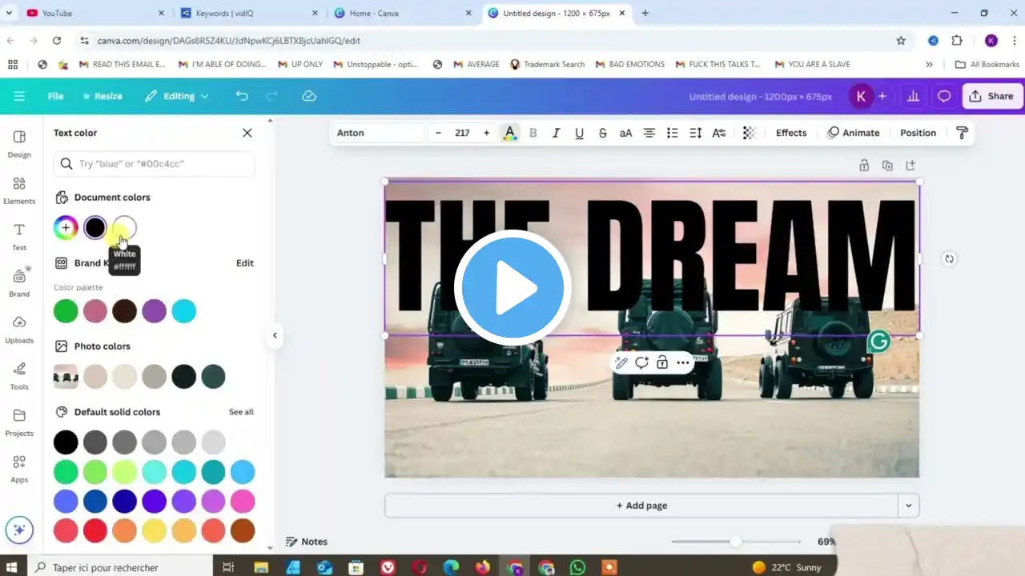This screenshot has width=1025, height=576.
Task: Toggle Italic formatting
Action: 556,133
